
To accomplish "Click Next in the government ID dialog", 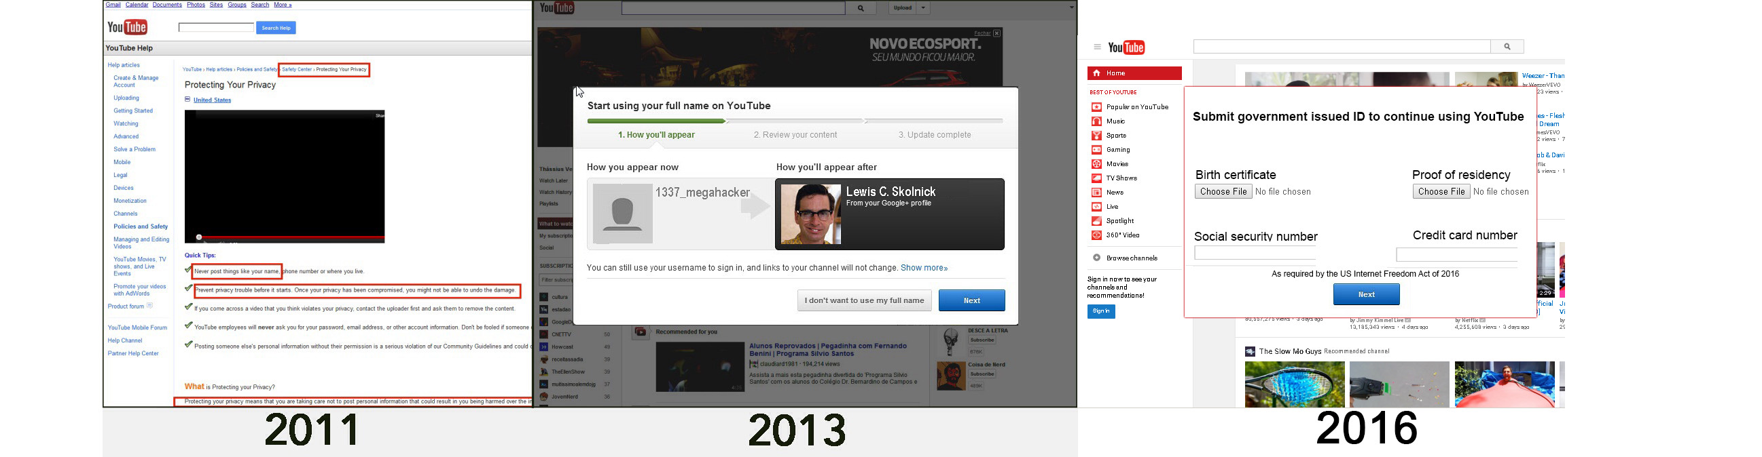I will 1367,294.
